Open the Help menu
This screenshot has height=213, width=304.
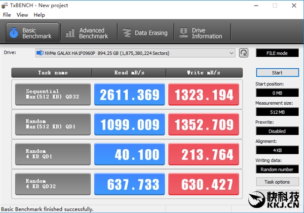click(39, 15)
